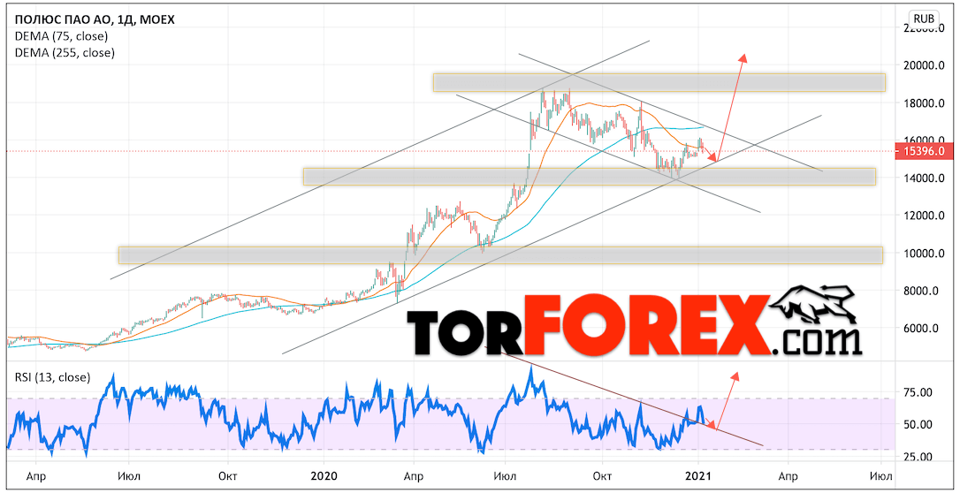Click the Апр label right after 2021

coord(789,475)
